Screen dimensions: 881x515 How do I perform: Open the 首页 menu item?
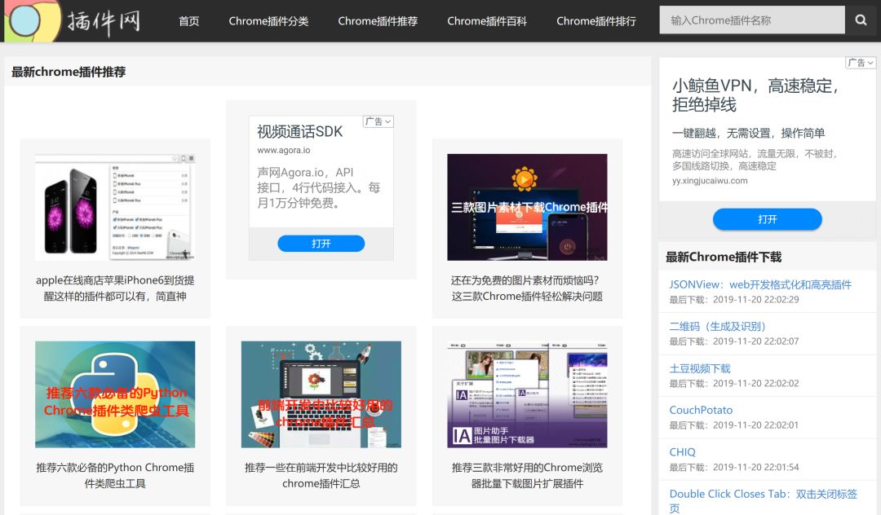pyautogui.click(x=188, y=21)
